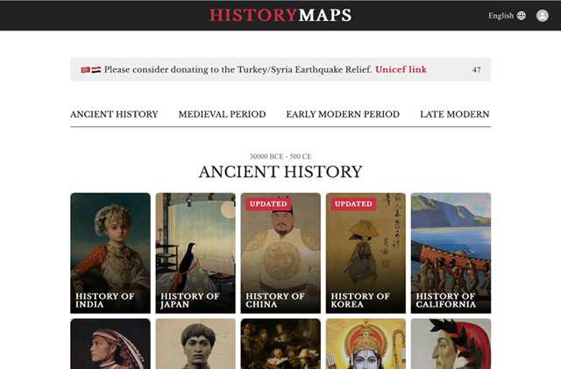
Task: Switch to the Ancient History tab
Action: coord(114,114)
